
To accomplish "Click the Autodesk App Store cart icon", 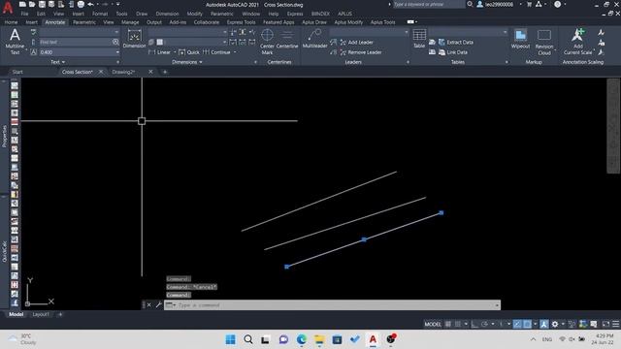I will pyautogui.click(x=529, y=4).
